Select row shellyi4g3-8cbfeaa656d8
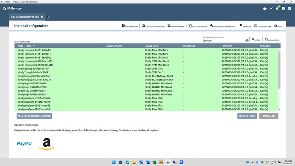Image resolution: width=295 pixels, height=166 pixels. click(x=146, y=95)
